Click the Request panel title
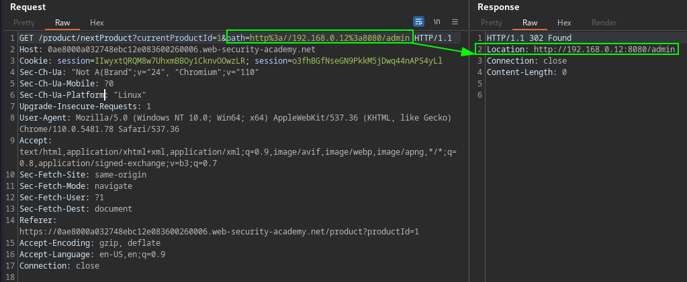687x282 pixels. [x=28, y=7]
